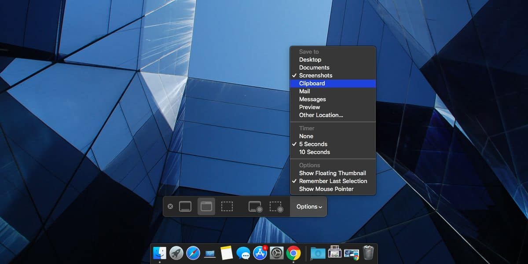Open the App Store from the Dock
The height and width of the screenshot is (264, 528).
(260, 252)
